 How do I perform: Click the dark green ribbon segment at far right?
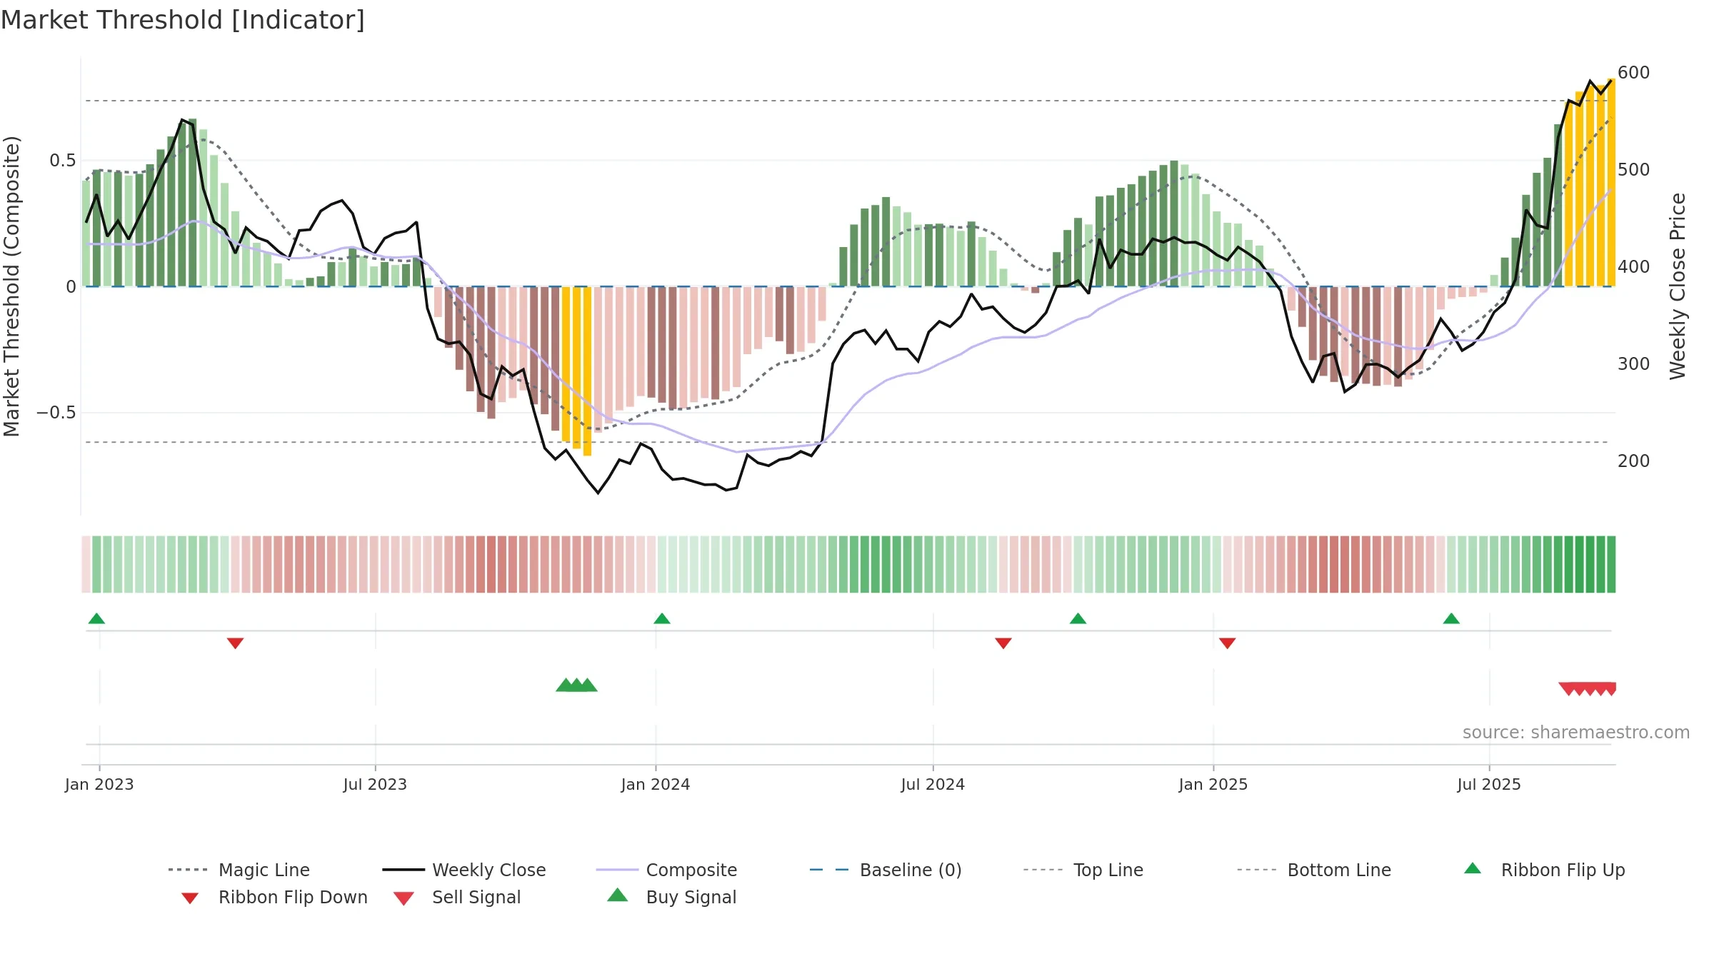point(1611,564)
